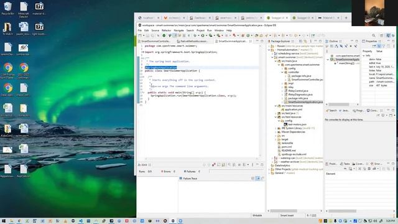Click the green circle toolbar icon
Image resolution: width=398 pixels, height=224 pixels.
coord(164,35)
